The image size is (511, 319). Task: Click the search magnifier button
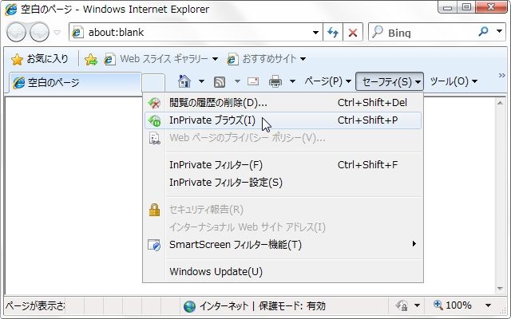(483, 32)
